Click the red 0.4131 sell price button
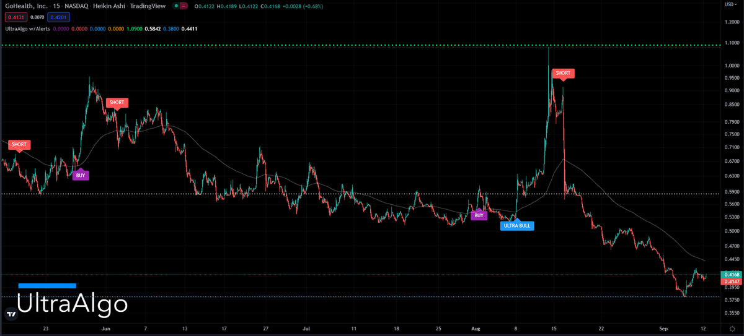 [x=15, y=18]
